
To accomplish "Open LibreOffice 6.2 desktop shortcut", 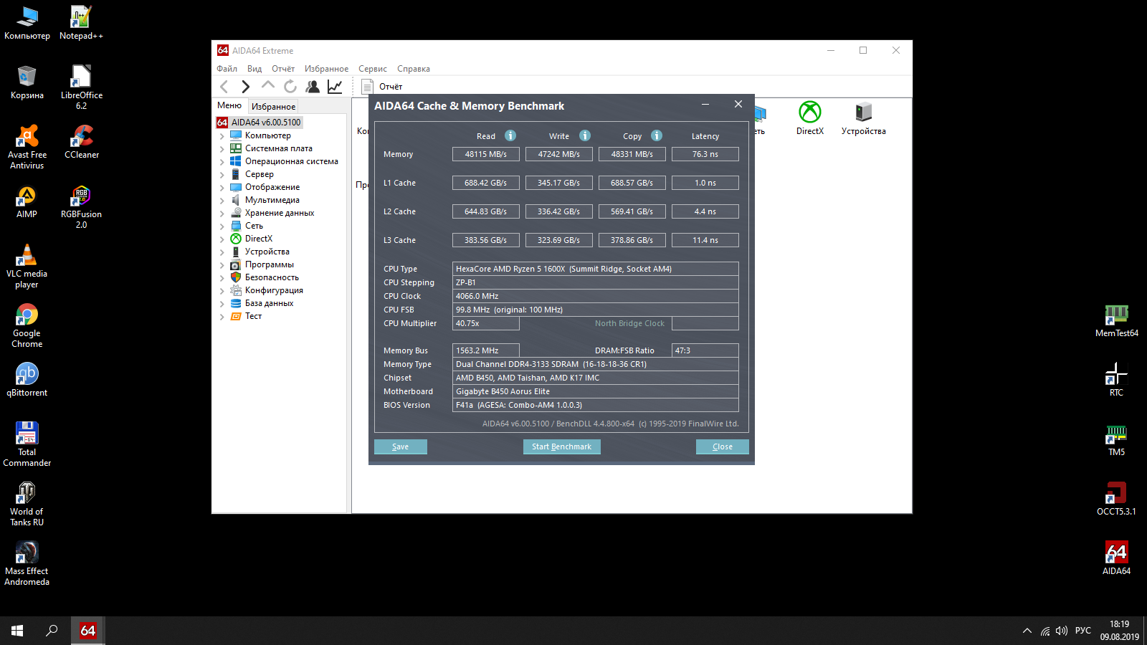I will [81, 87].
